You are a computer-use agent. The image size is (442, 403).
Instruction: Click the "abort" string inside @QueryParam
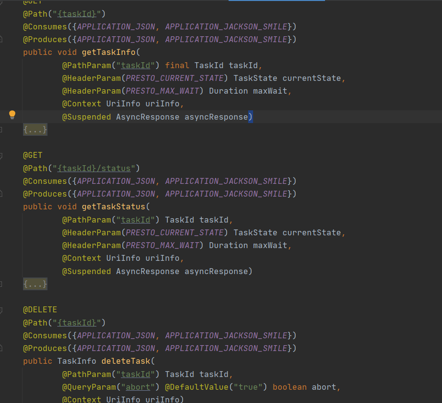[x=138, y=387]
